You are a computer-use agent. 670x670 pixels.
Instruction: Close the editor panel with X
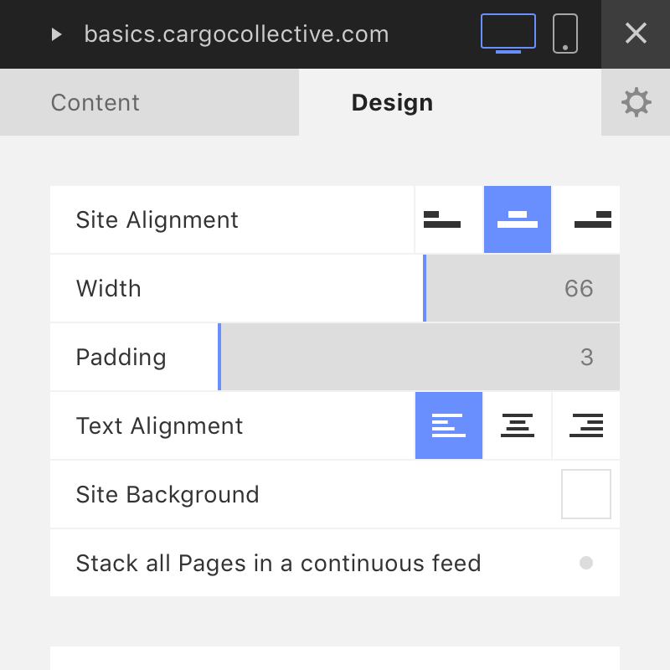(636, 33)
